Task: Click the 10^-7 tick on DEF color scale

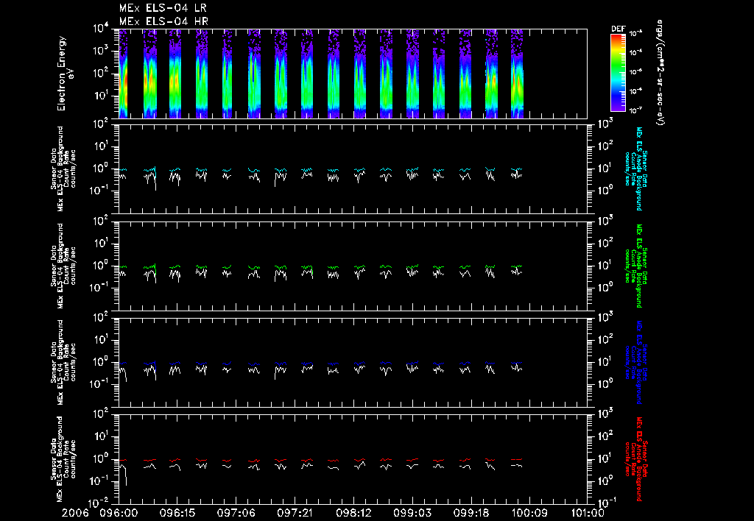Action: point(636,110)
